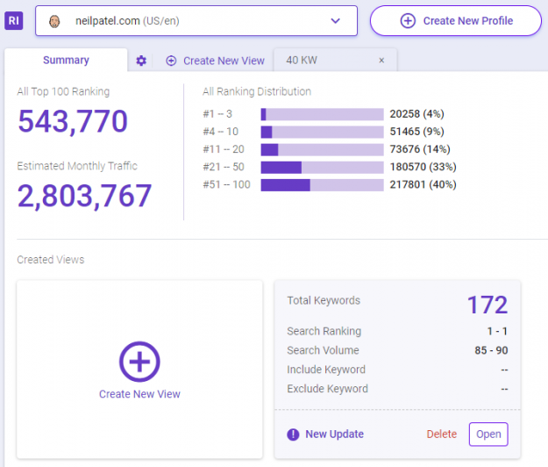This screenshot has width=548, height=467.
Task: Click the large plus circle icon in card
Action: pos(139,362)
